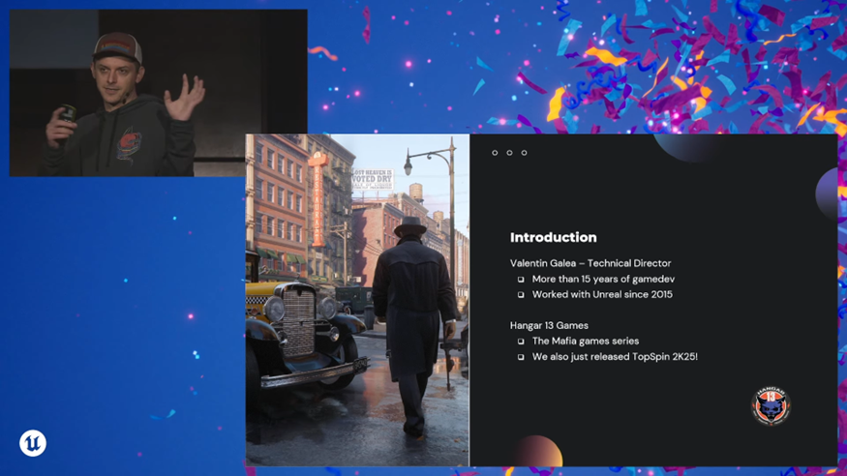Click the 'Hangar 13 Games' line

pos(549,325)
